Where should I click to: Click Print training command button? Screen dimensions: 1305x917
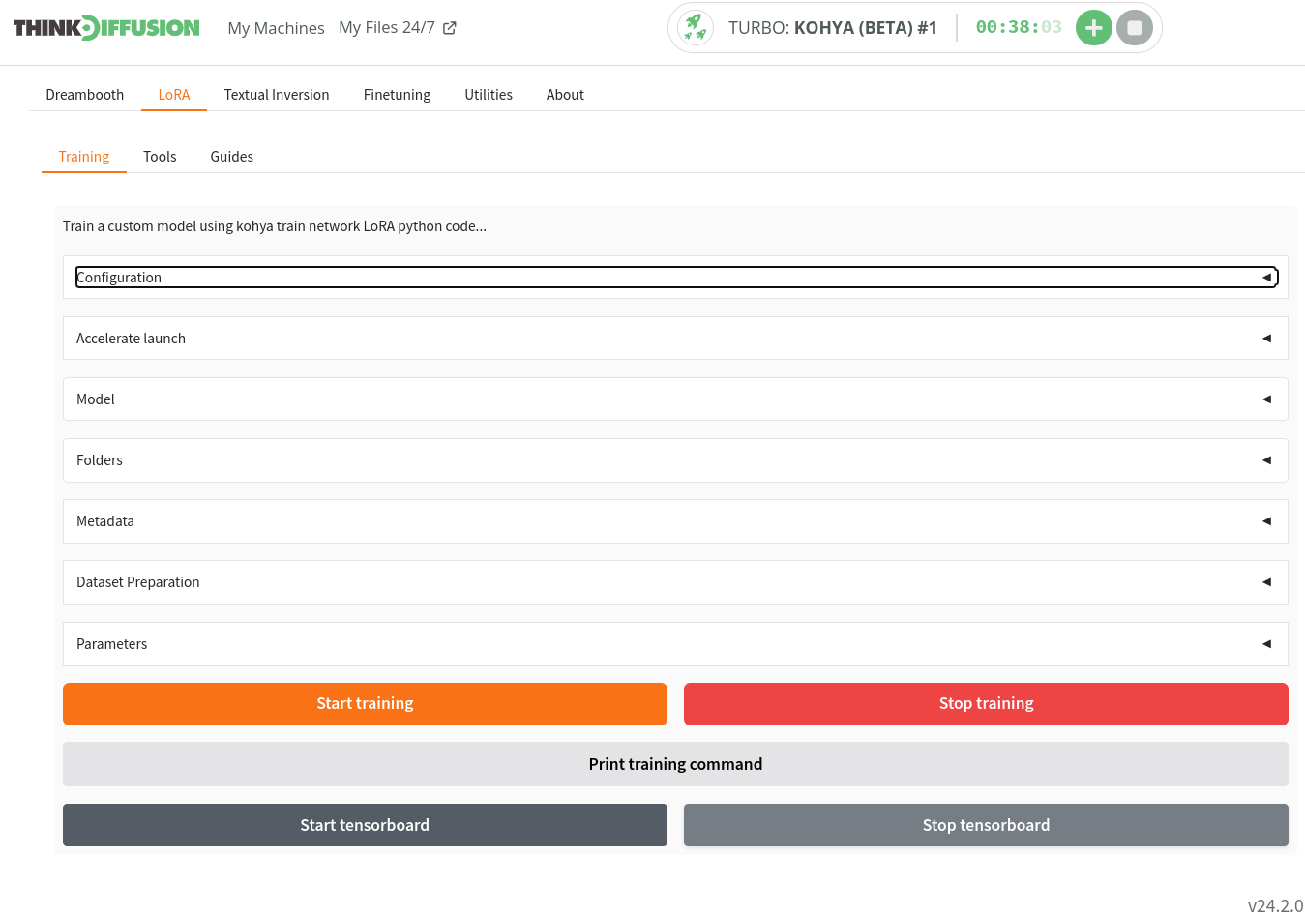click(675, 764)
